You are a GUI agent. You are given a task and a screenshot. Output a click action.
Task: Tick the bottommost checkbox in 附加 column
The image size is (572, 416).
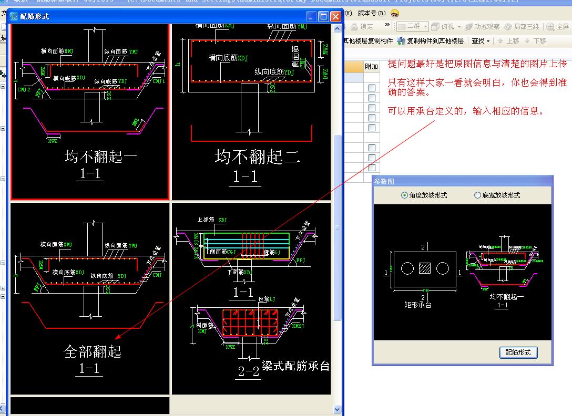point(372,168)
